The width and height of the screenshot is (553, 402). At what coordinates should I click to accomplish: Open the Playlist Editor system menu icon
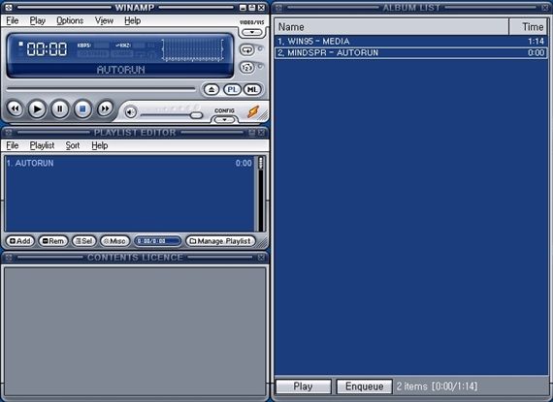[x=9, y=133]
